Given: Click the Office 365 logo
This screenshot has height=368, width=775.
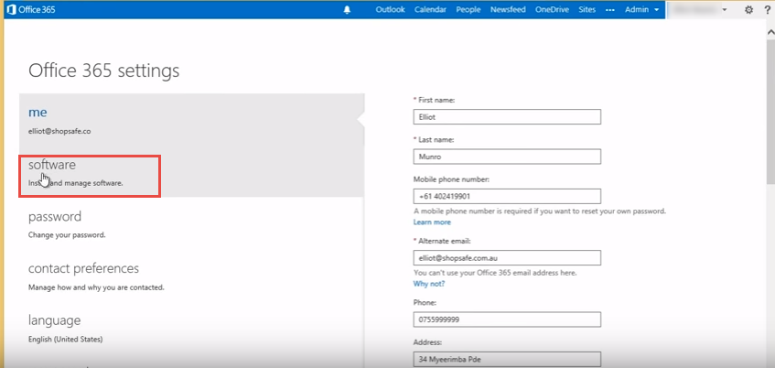Looking at the screenshot, I should pyautogui.click(x=30, y=10).
